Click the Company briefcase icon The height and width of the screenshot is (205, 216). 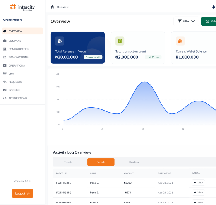click(x=5, y=41)
